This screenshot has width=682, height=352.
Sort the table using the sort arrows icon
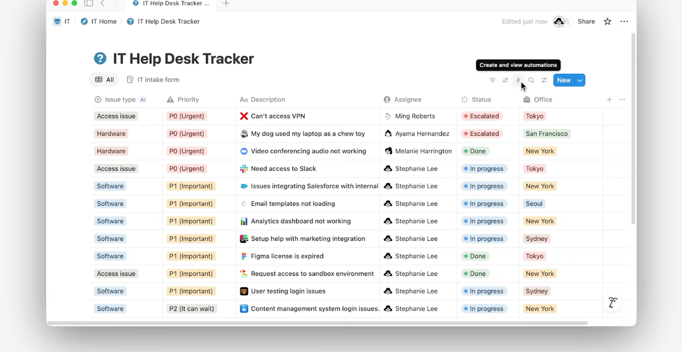[505, 80]
